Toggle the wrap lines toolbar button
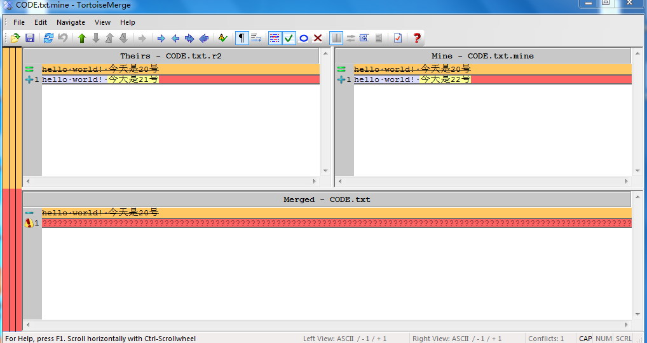Image resolution: width=647 pixels, height=343 pixels. pyautogui.click(x=256, y=38)
